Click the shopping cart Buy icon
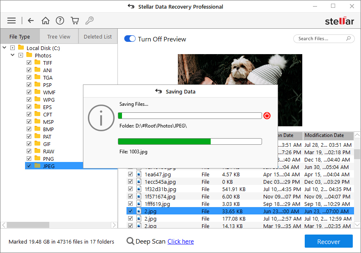361x253 pixels. pos(74,21)
